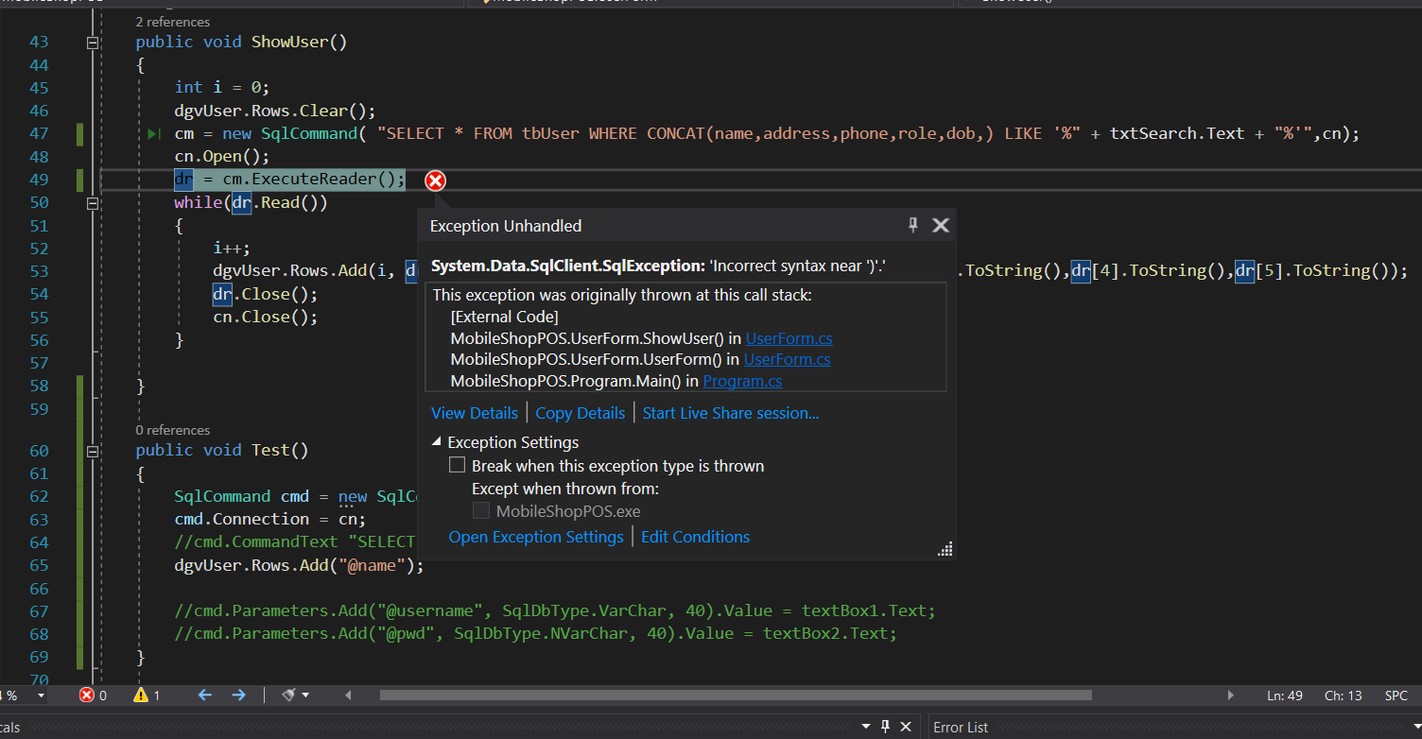
Task: Collapse the Exception Settings section
Action: (x=437, y=442)
